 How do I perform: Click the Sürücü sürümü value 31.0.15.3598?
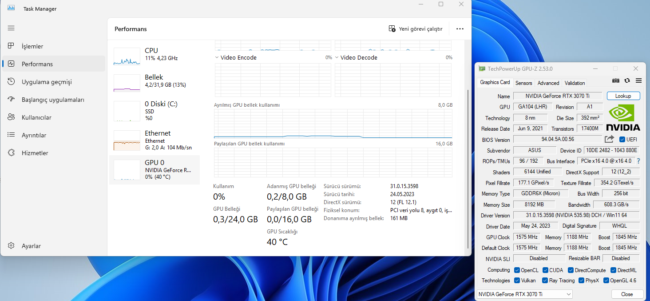pyautogui.click(x=404, y=186)
